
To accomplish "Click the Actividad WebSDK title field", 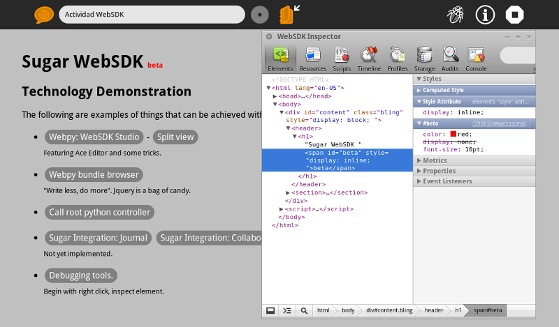I will point(152,15).
